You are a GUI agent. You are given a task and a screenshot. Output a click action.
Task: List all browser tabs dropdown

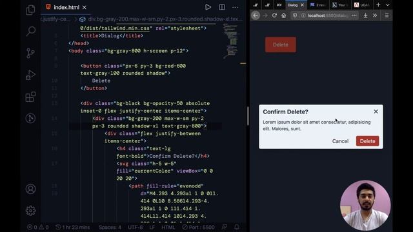(387, 5)
